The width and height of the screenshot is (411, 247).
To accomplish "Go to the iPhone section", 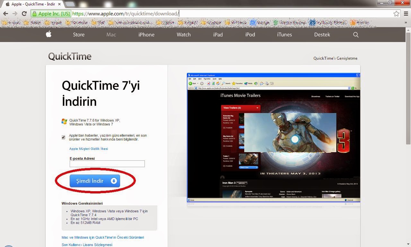I will (x=146, y=35).
